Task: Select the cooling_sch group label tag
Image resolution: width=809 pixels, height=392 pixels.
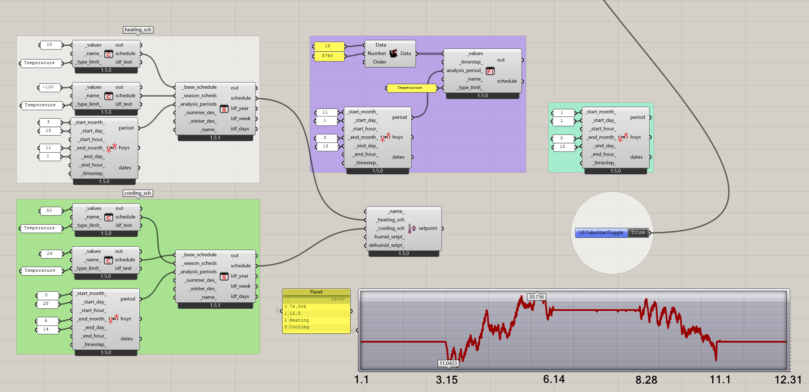Action: pos(138,193)
